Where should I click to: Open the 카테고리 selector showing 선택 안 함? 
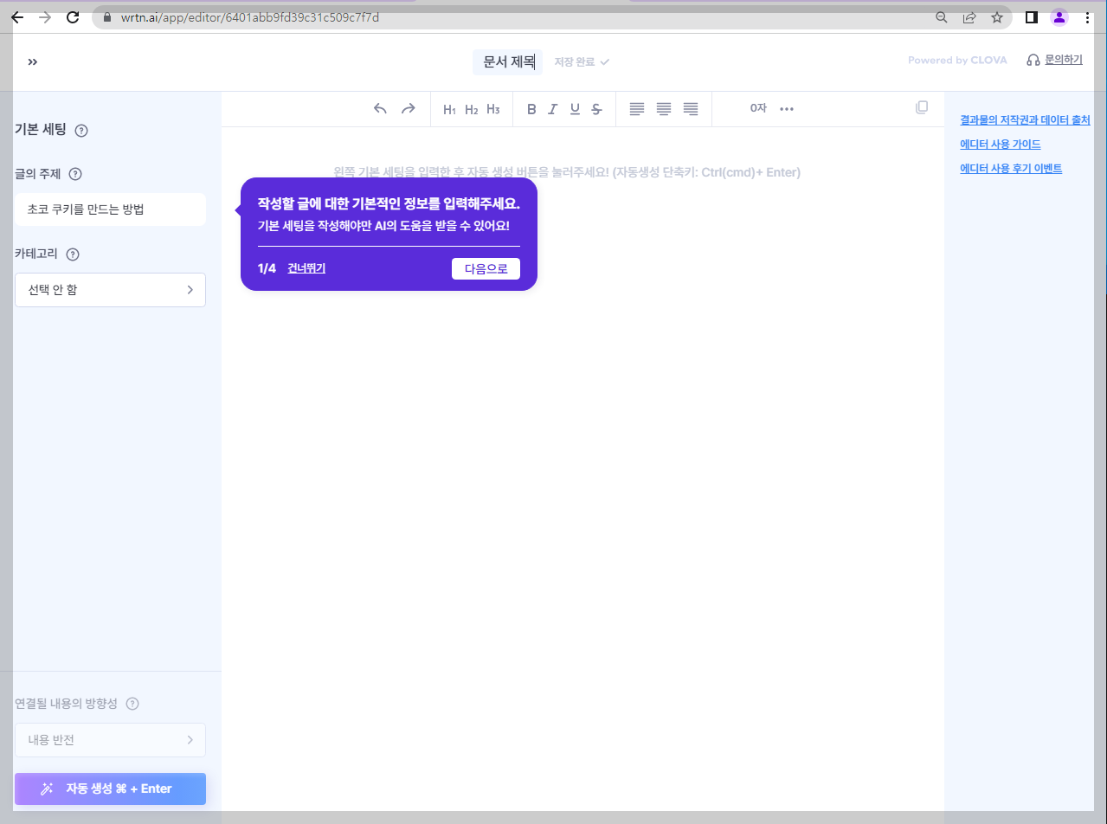pos(110,289)
